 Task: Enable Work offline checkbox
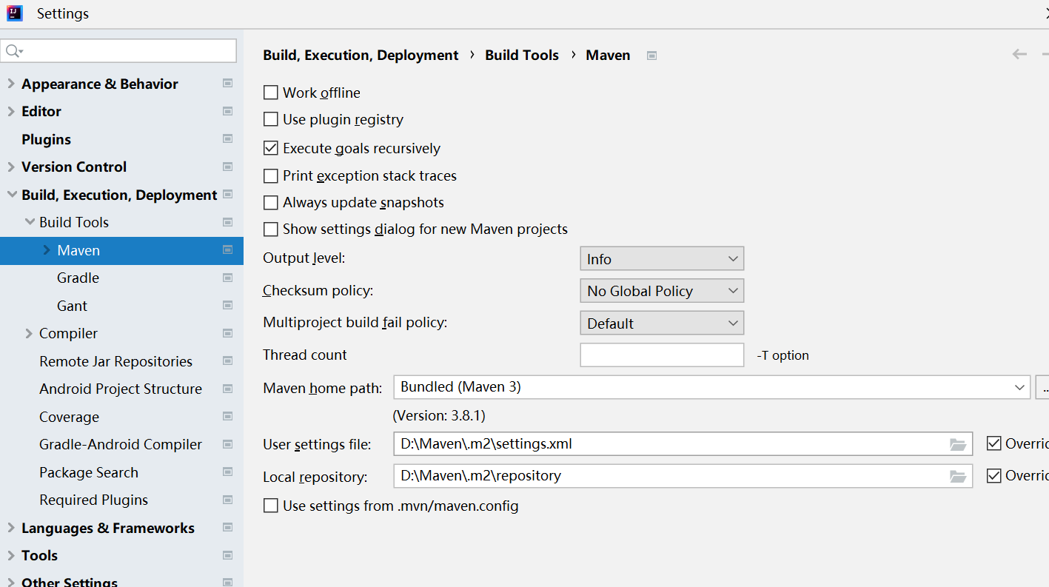(x=271, y=93)
